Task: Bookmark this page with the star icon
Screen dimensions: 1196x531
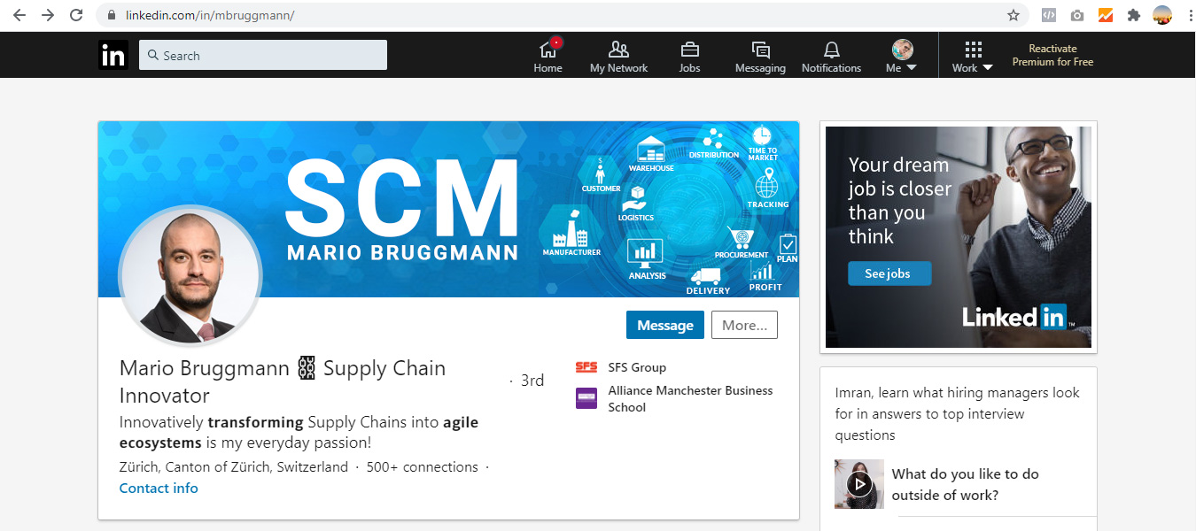Action: pos(1013,15)
